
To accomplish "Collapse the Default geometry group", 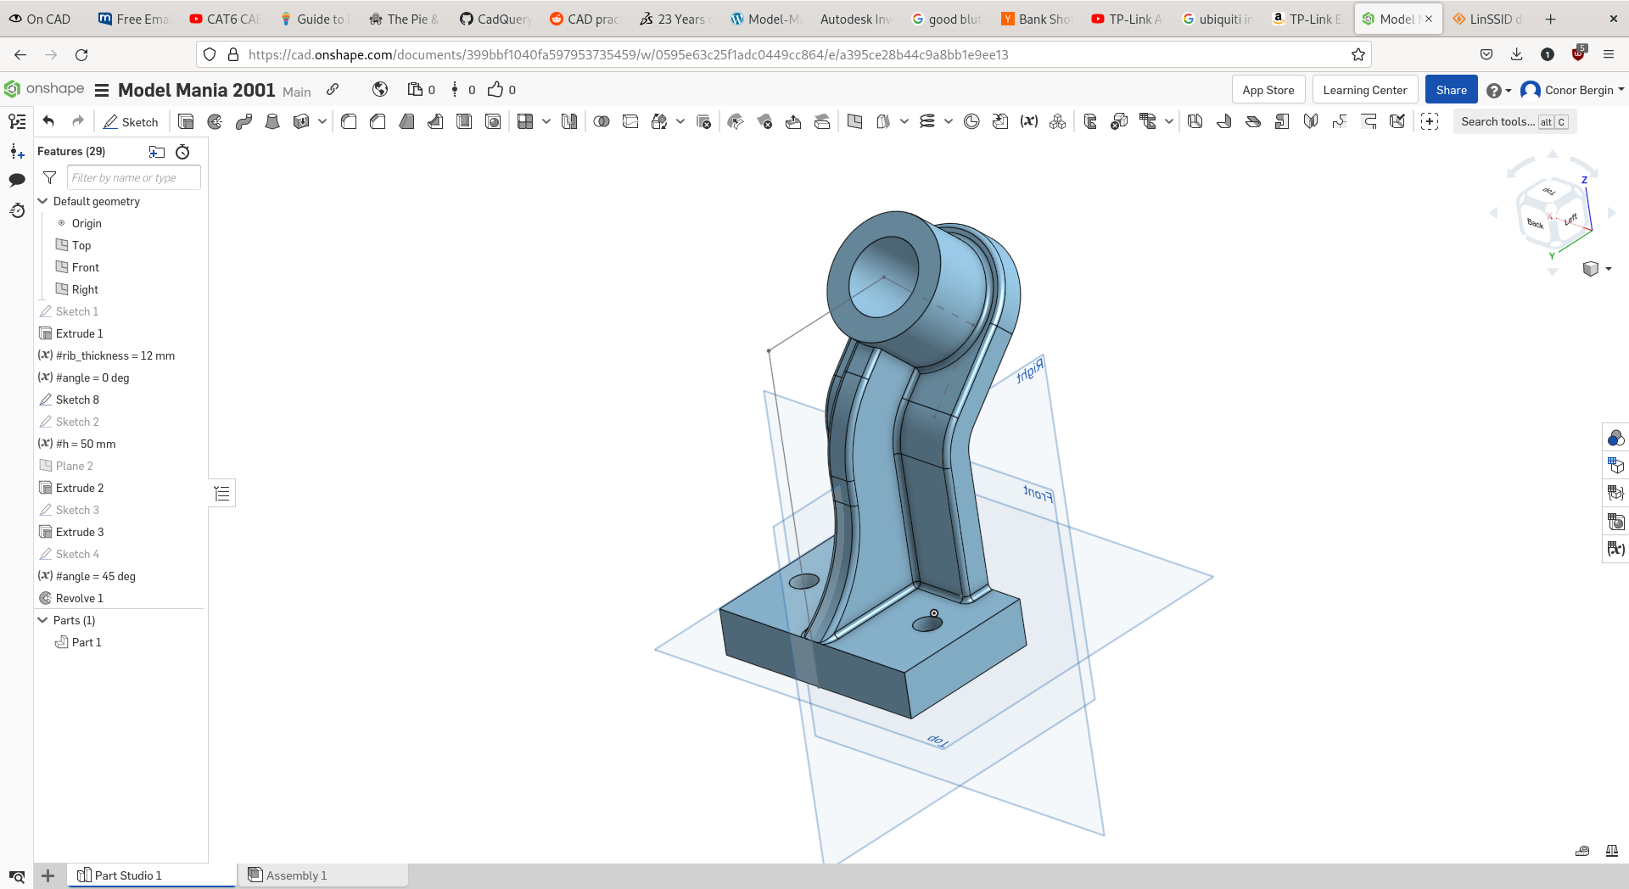I will 42,201.
